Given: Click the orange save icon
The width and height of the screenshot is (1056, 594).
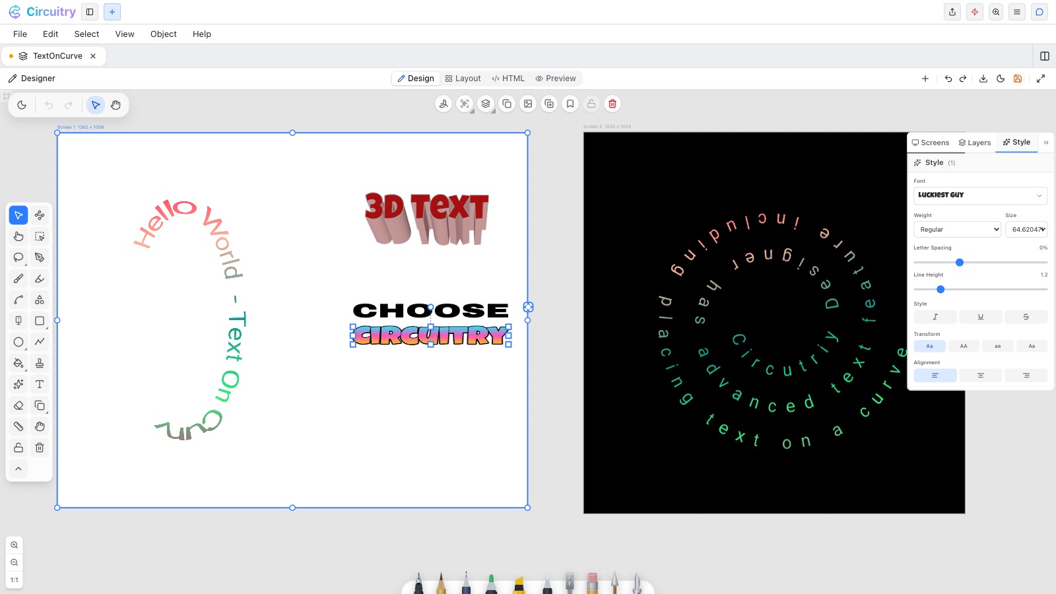Looking at the screenshot, I should [1018, 79].
